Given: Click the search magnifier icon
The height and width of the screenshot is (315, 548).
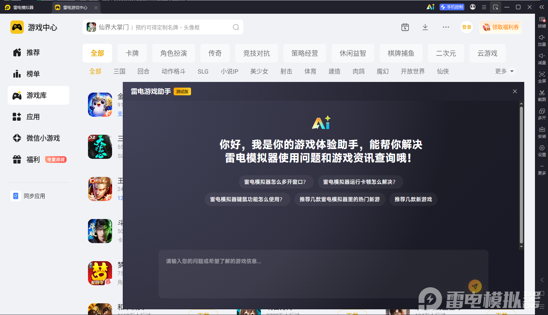Looking at the screenshot, I should (x=236, y=27).
